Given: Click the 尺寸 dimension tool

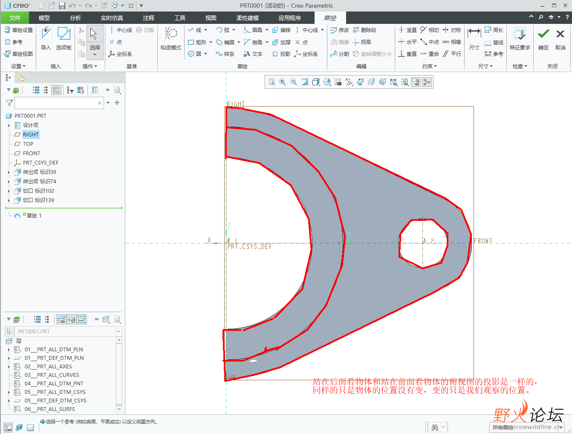Looking at the screenshot, I should (x=474, y=38).
